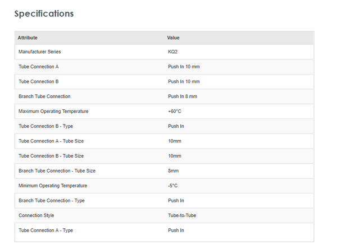Click the +60°C temperature value

pyautogui.click(x=175, y=112)
